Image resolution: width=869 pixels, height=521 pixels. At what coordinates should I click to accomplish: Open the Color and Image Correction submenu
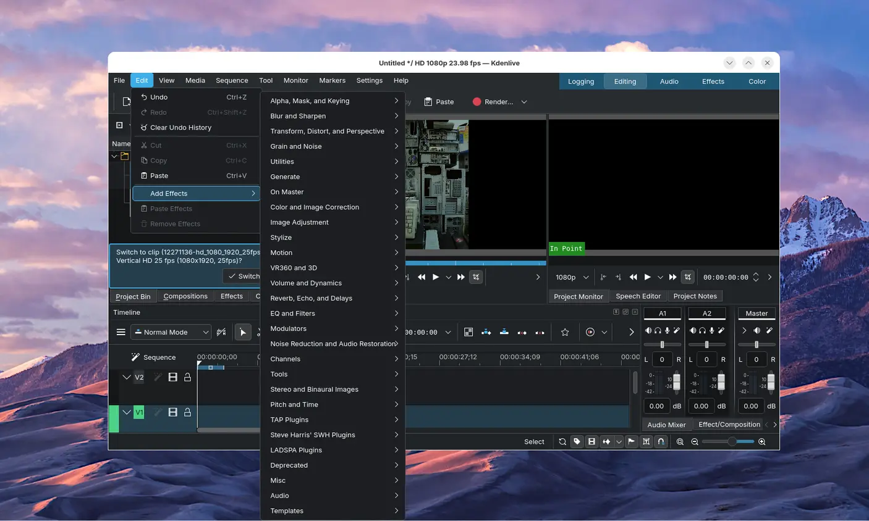click(x=333, y=207)
